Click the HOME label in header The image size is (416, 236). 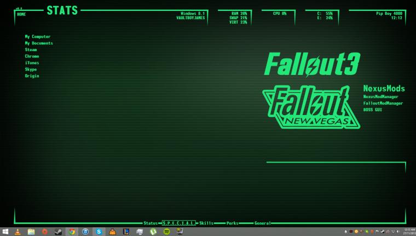coord(21,14)
